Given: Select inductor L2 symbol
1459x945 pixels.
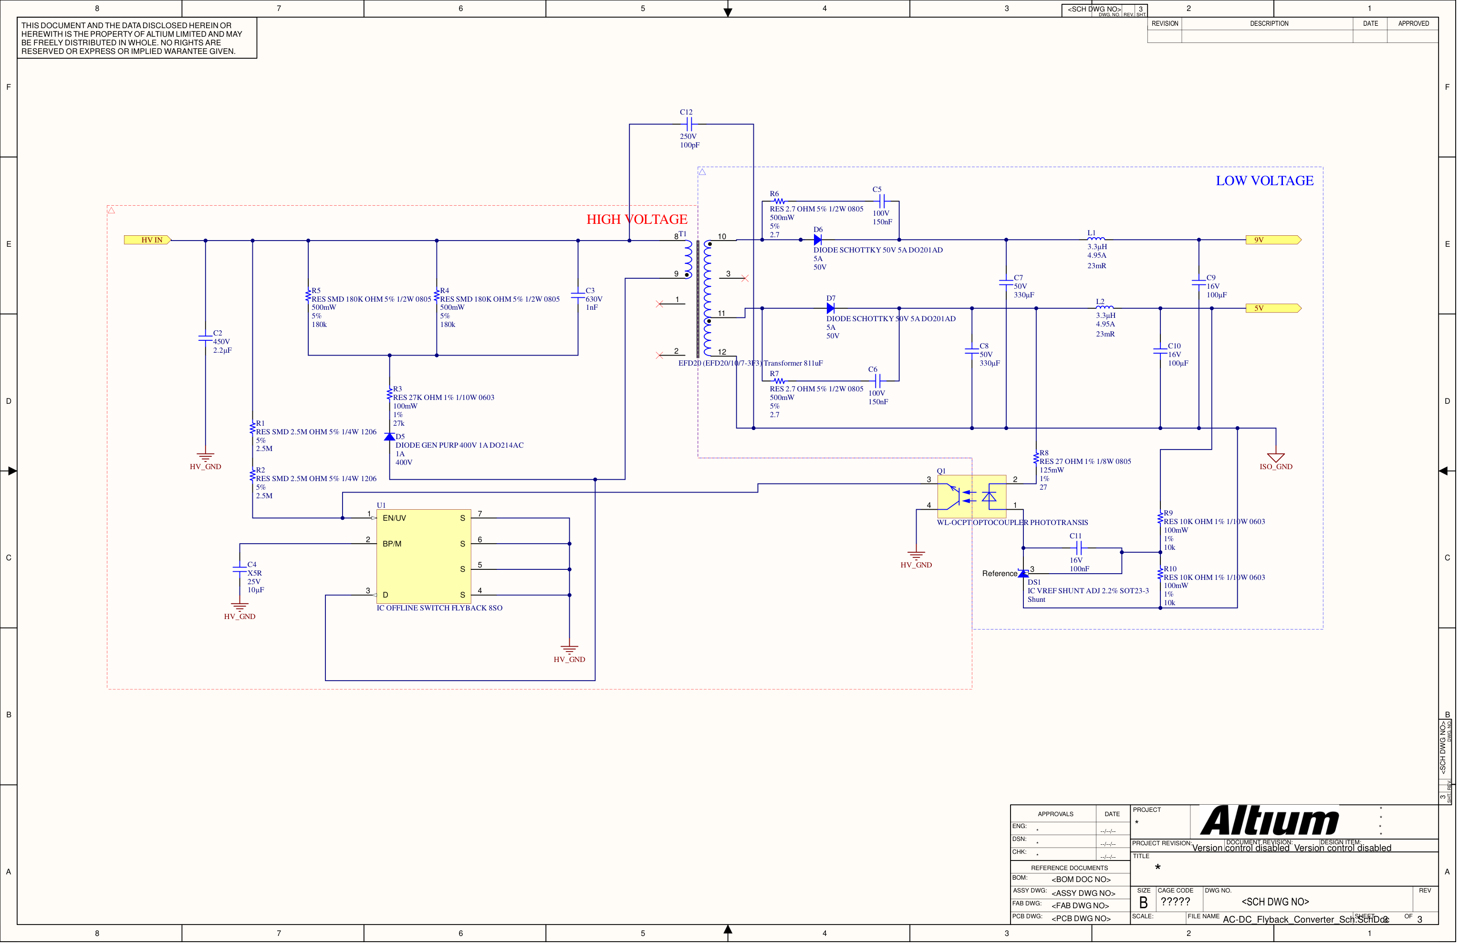Looking at the screenshot, I should [1105, 307].
